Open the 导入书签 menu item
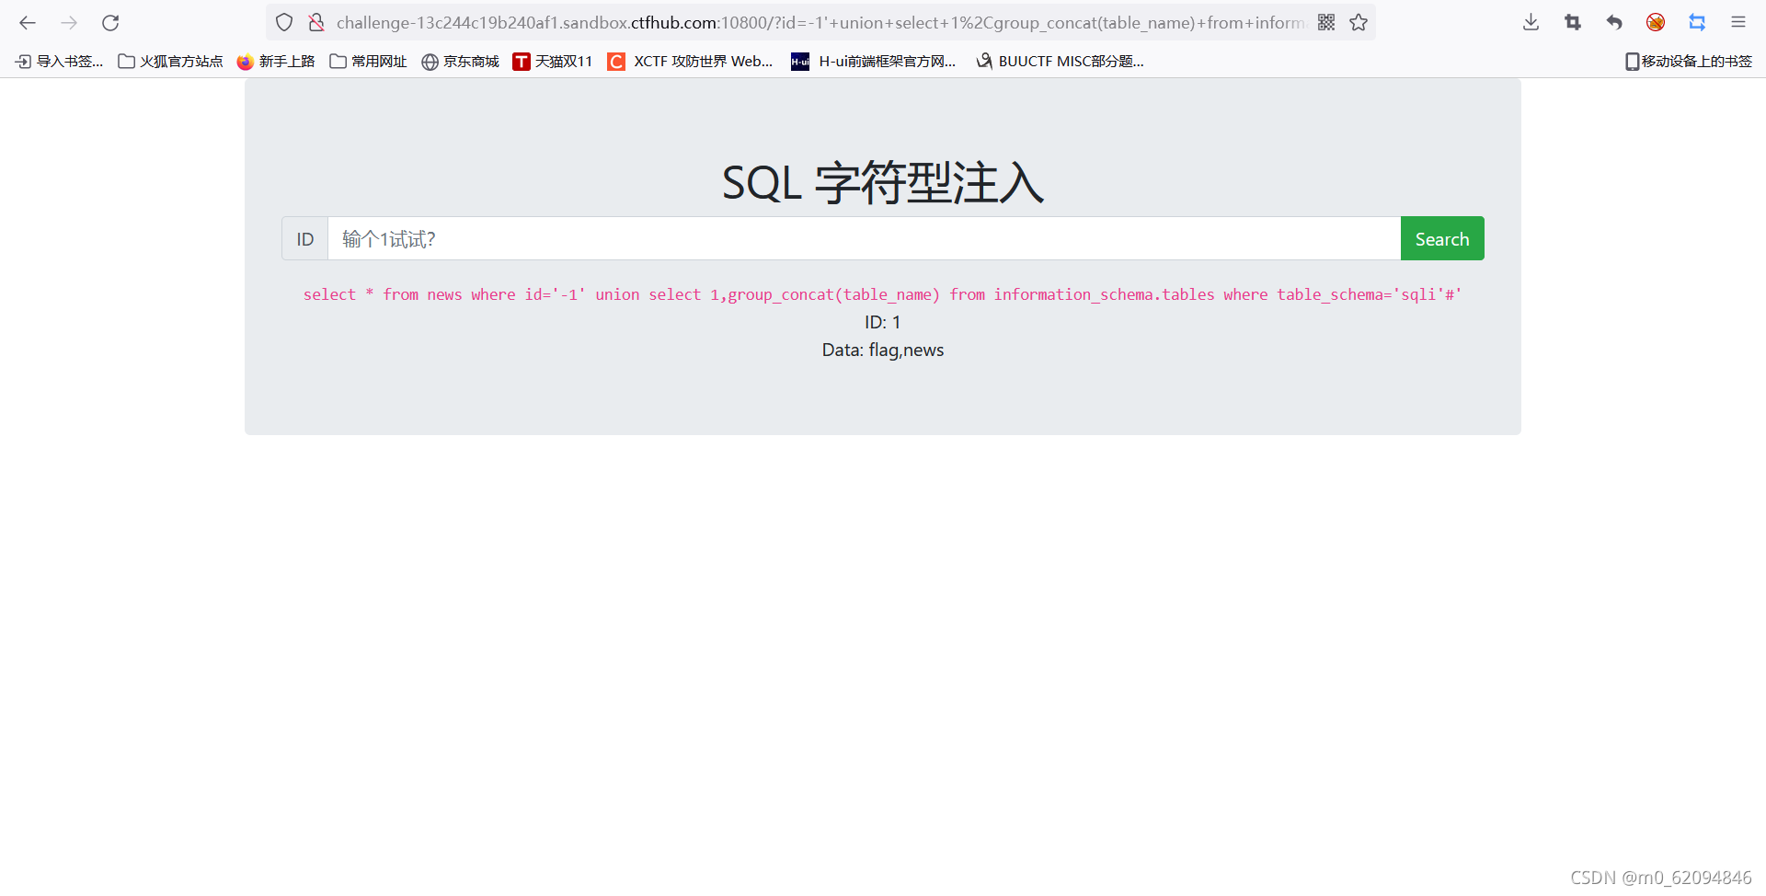This screenshot has height=896, width=1766. [x=57, y=61]
